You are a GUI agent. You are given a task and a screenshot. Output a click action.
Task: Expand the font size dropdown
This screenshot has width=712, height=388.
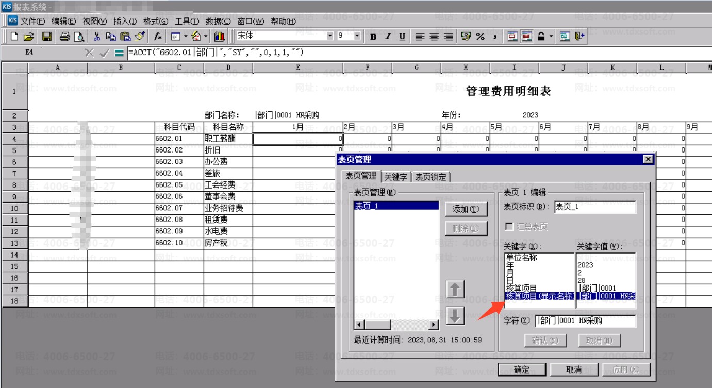coord(357,36)
